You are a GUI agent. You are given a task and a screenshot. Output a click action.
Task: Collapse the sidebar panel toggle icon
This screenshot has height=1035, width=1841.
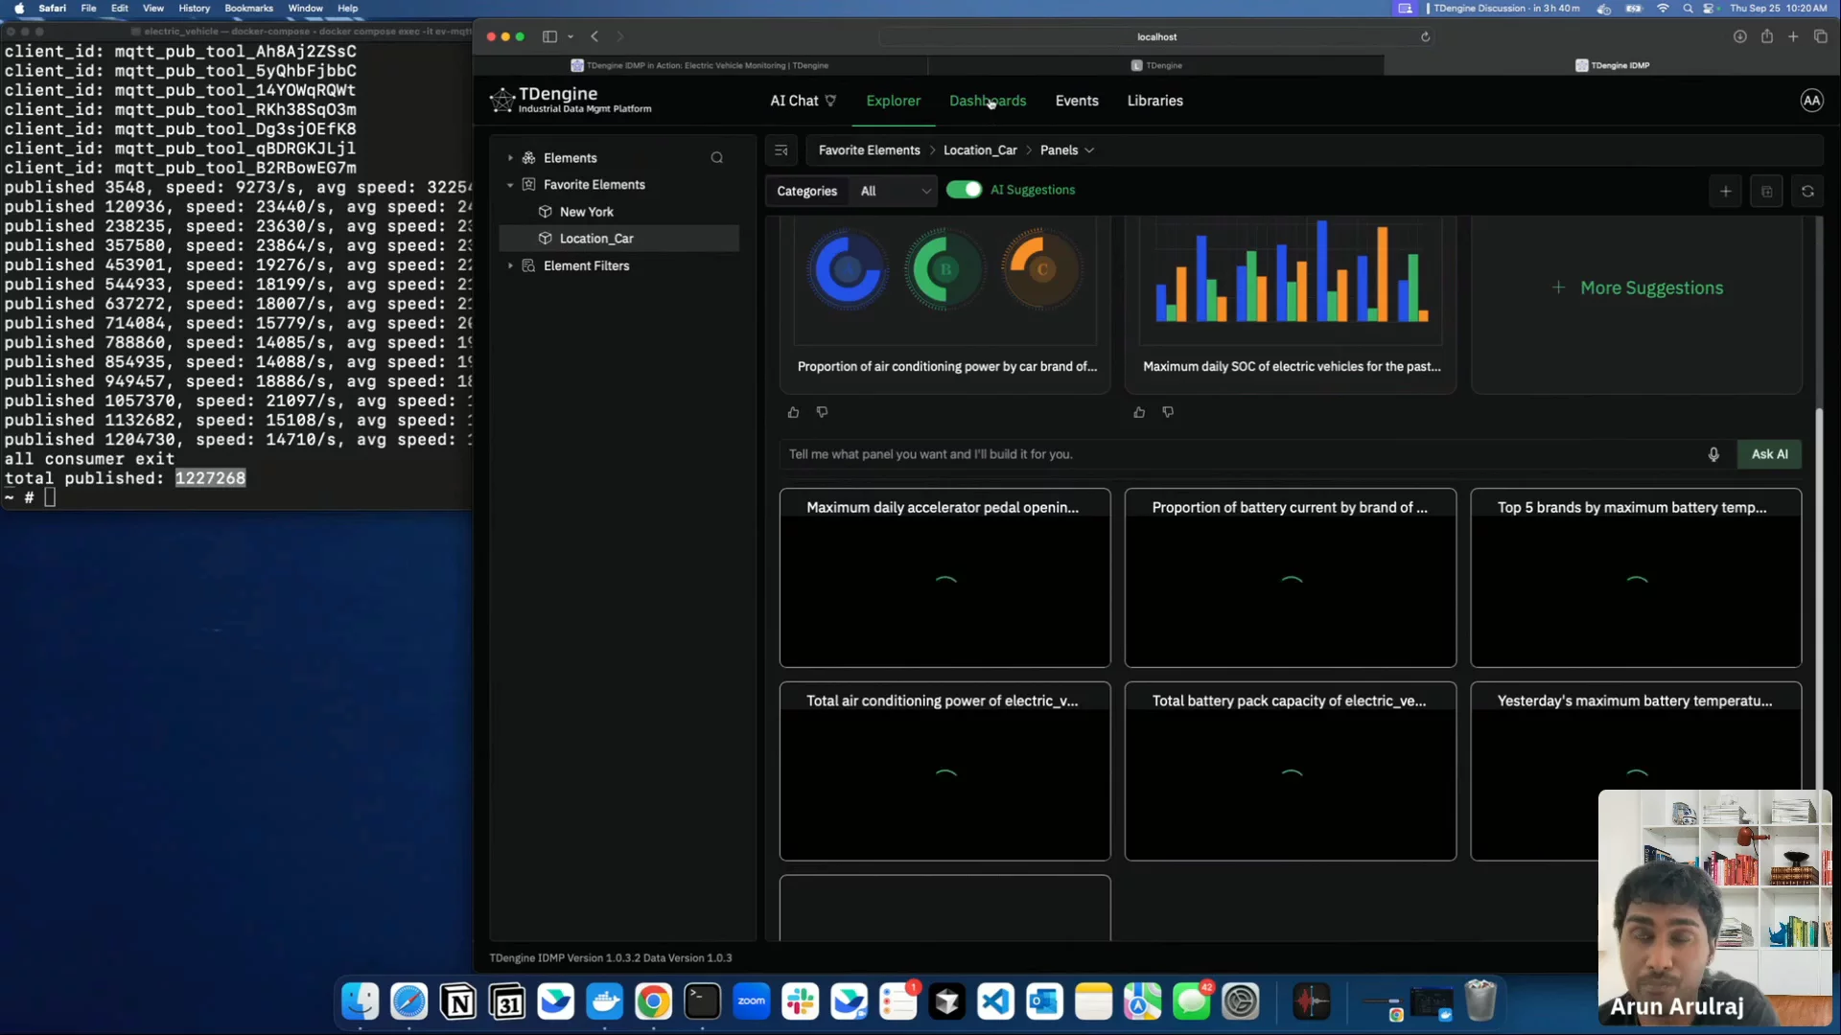tap(781, 150)
